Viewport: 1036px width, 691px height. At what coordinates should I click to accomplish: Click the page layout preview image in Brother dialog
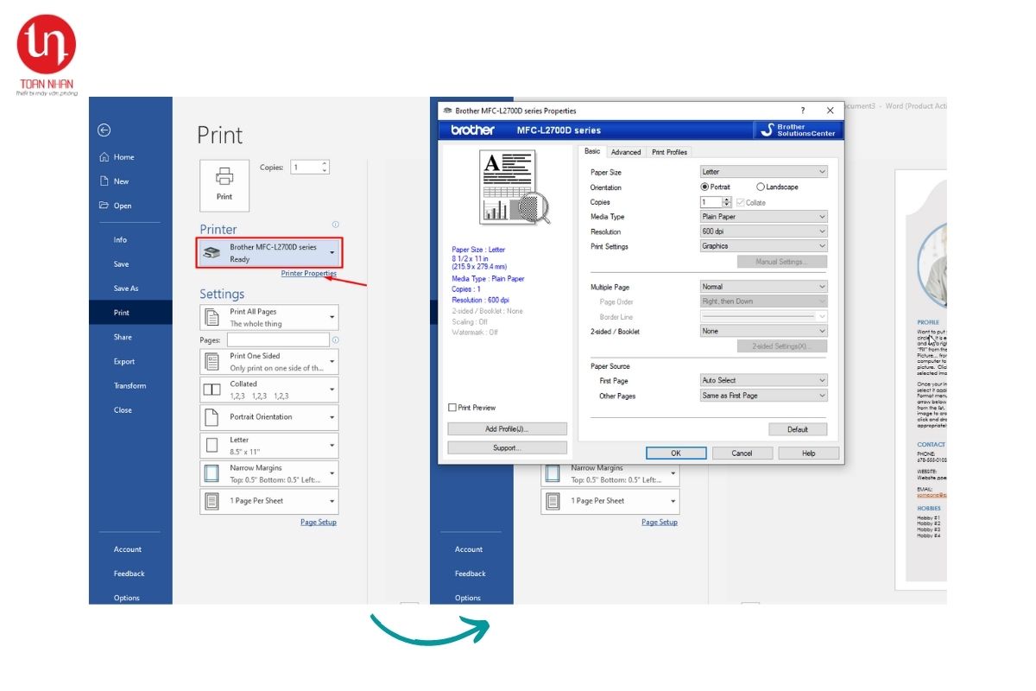click(515, 187)
